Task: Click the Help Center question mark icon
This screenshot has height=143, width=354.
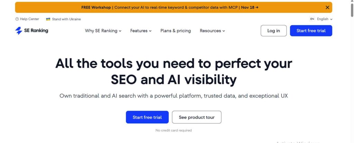Action: [17, 19]
